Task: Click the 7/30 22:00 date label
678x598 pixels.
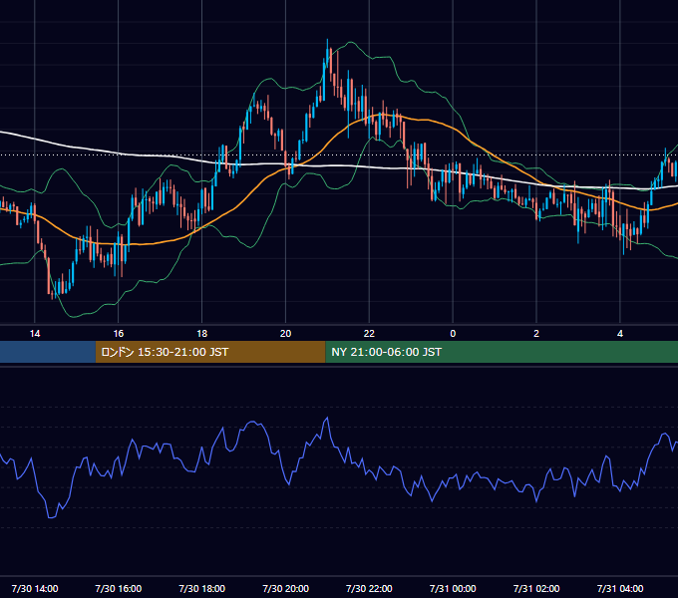Action: 369,588
